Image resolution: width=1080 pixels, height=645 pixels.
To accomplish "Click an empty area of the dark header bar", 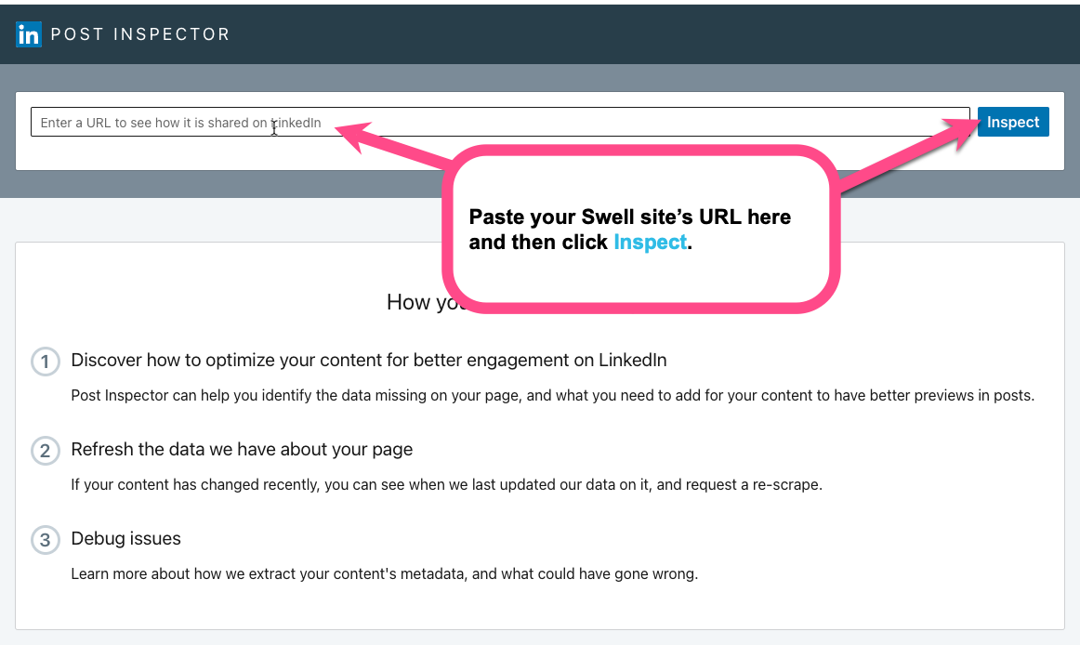I will point(651,35).
